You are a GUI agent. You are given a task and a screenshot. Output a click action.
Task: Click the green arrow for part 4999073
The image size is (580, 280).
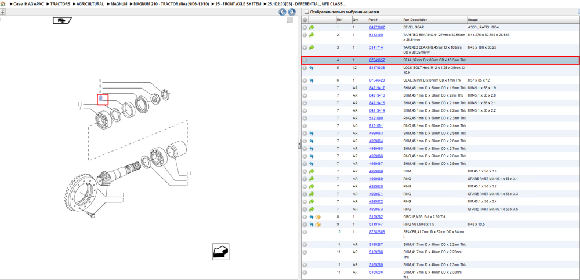311,209
